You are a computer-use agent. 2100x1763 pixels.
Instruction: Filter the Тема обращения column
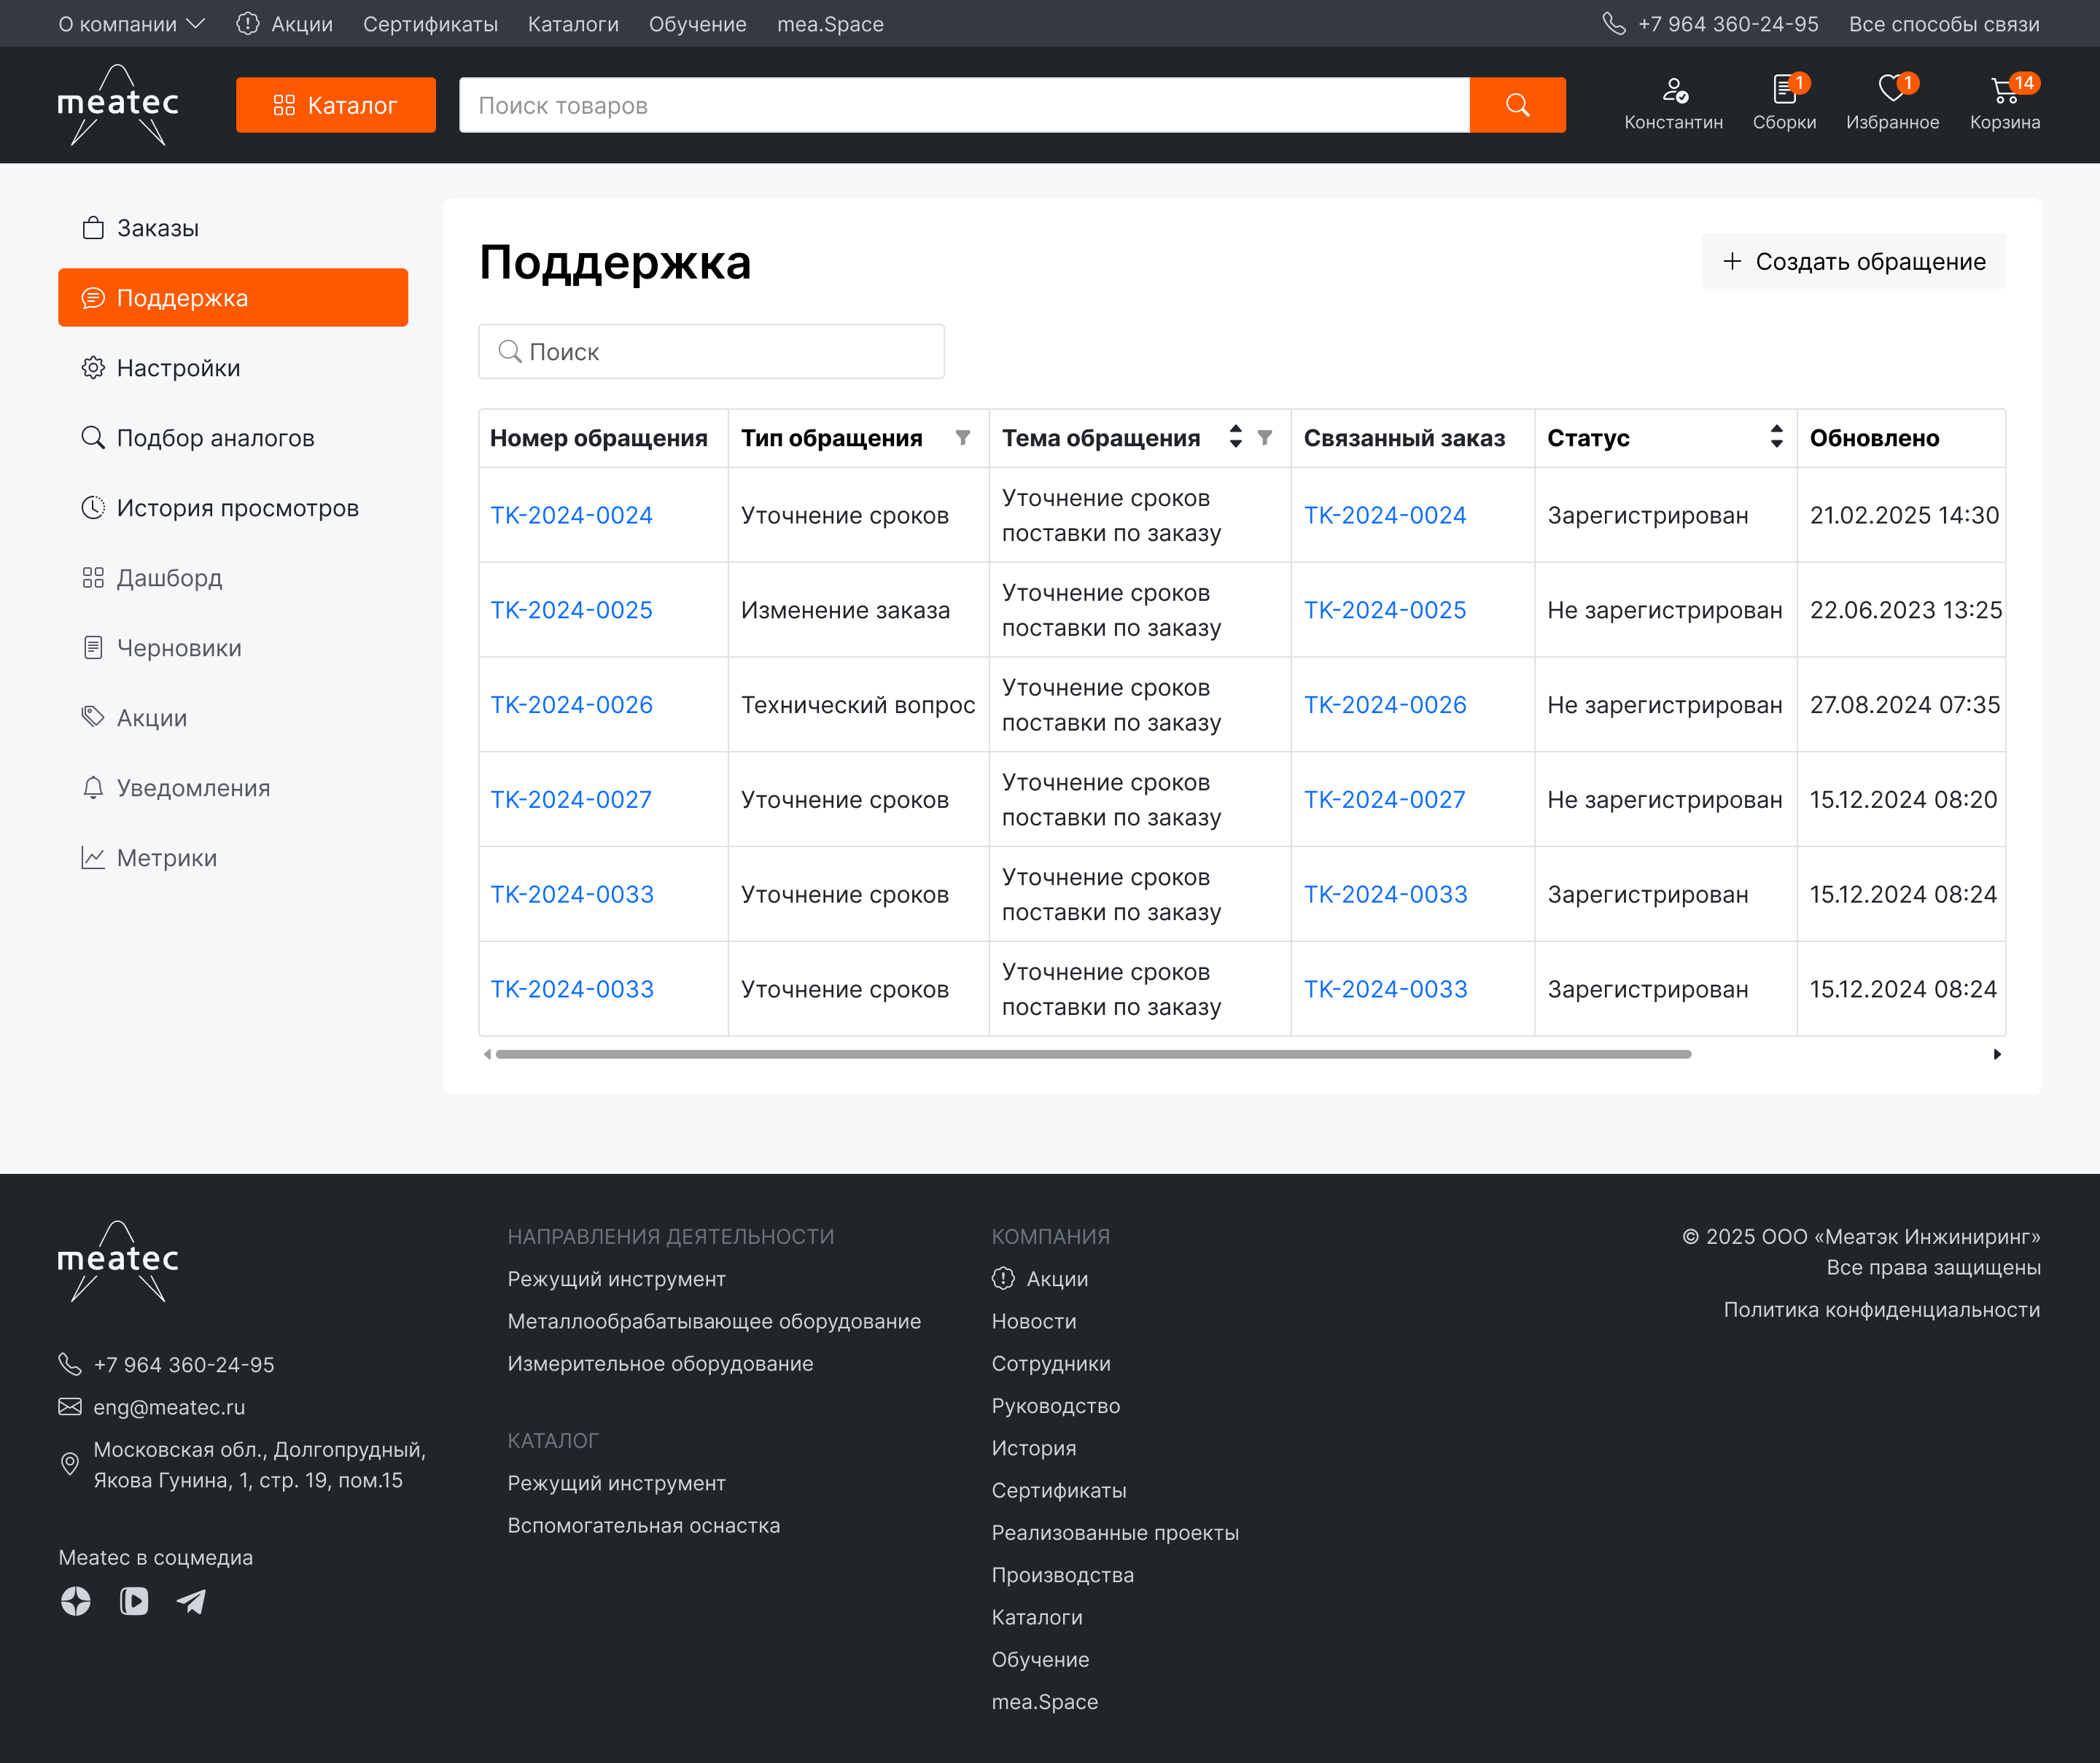(1264, 438)
